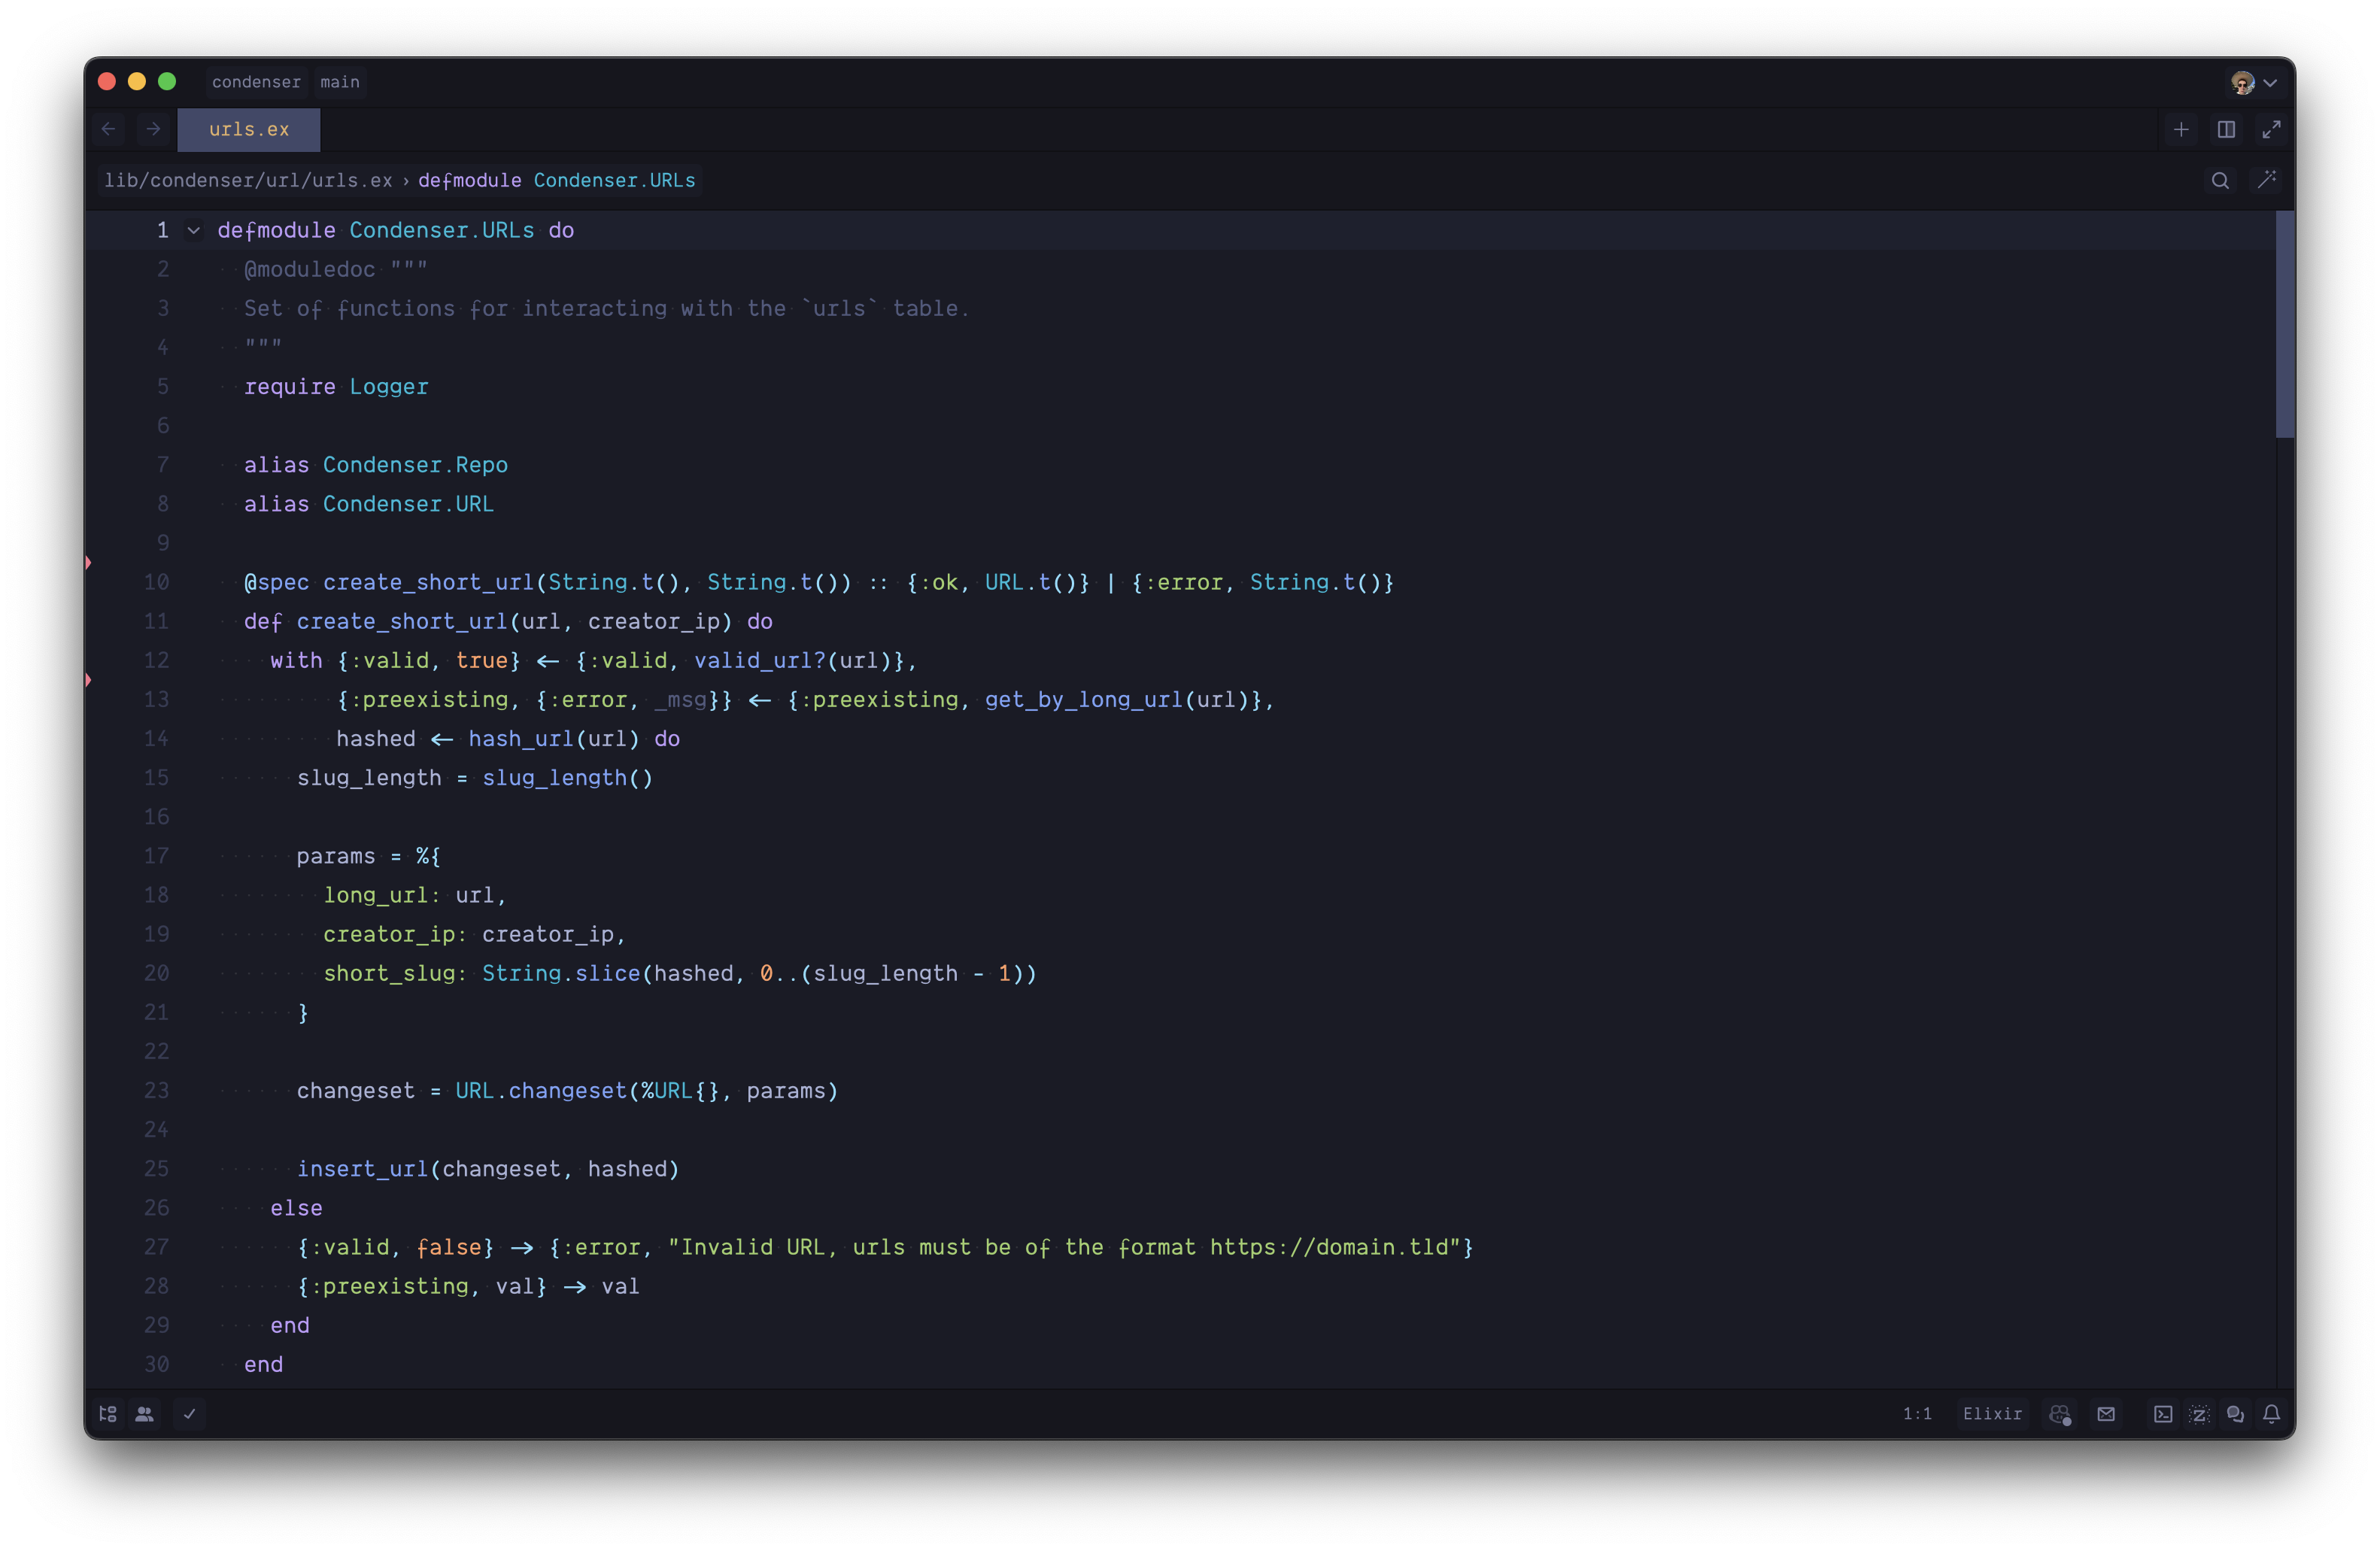This screenshot has width=2380, height=1551.
Task: Open the chat panel icon
Action: coord(2235,1413)
